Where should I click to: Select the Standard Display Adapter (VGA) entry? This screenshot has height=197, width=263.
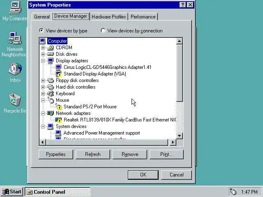point(95,74)
